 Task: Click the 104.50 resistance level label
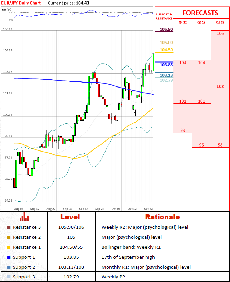click(x=166, y=50)
